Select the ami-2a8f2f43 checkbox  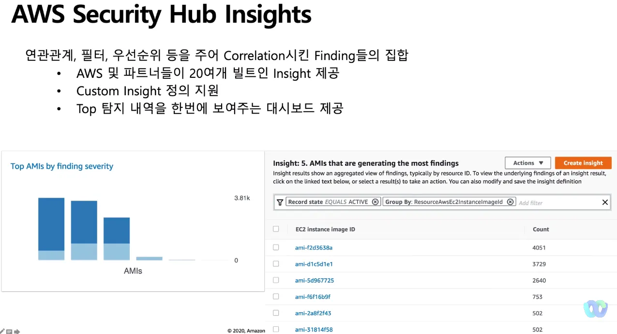(x=276, y=313)
